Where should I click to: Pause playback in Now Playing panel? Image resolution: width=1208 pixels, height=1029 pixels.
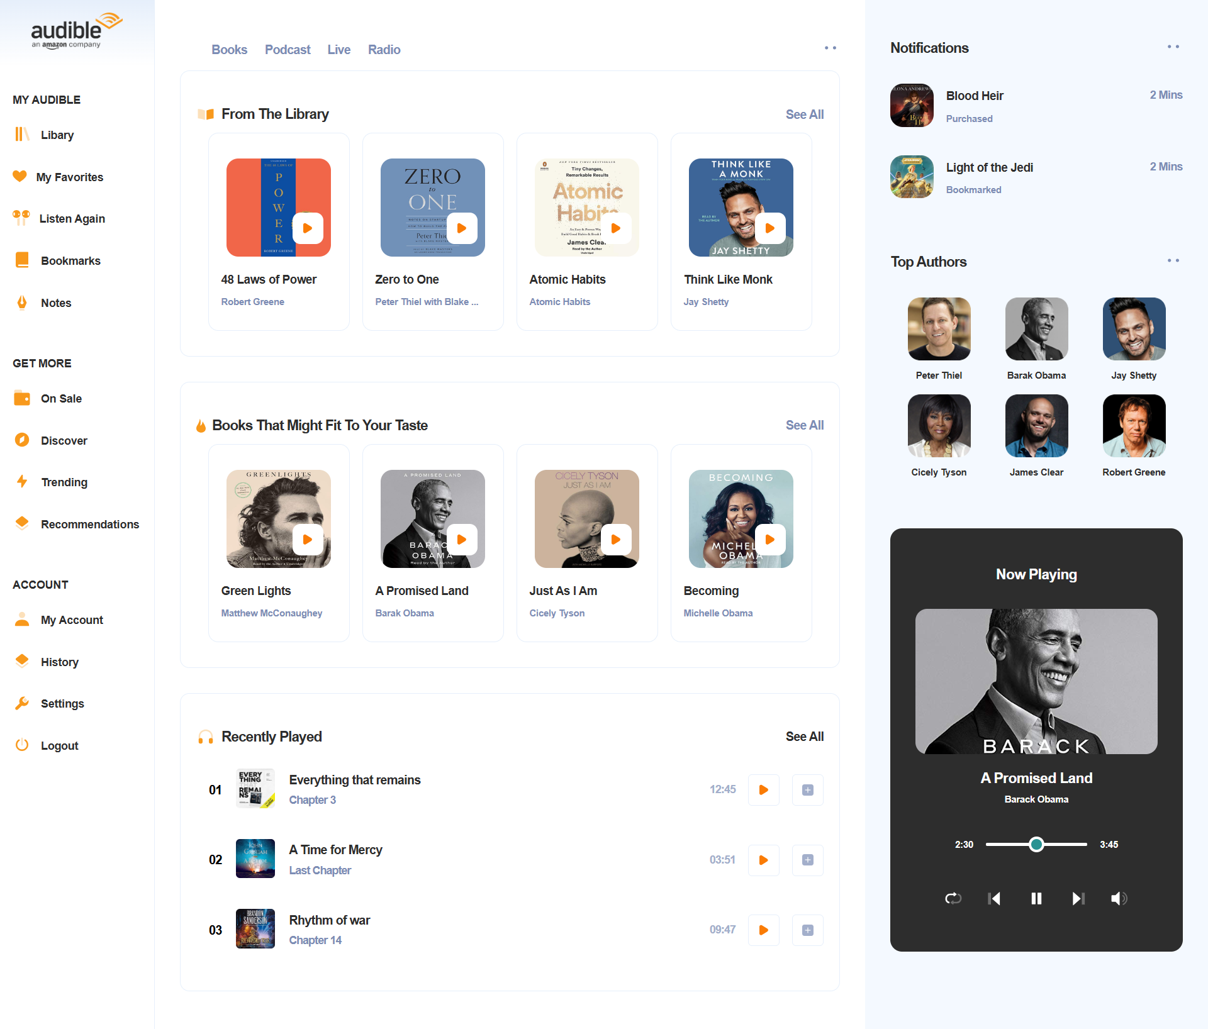coord(1036,899)
